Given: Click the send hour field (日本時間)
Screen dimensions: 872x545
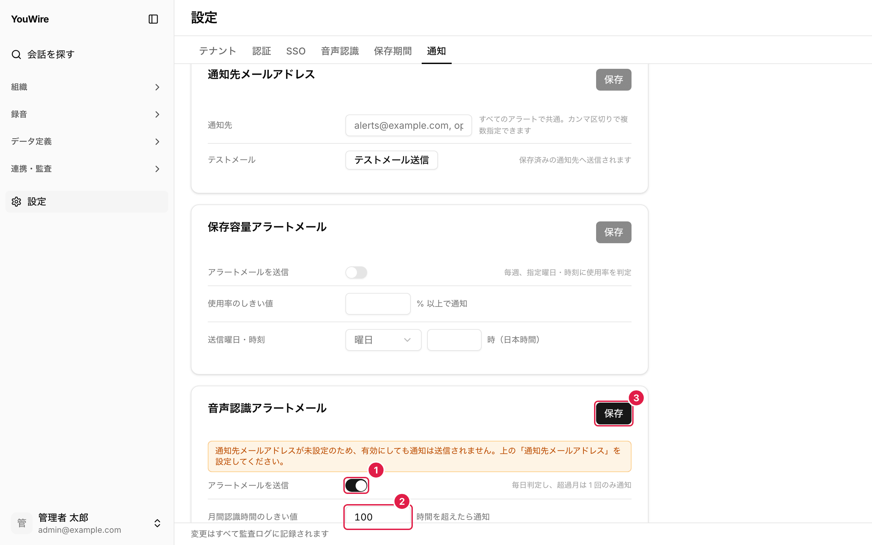Looking at the screenshot, I should tap(454, 340).
